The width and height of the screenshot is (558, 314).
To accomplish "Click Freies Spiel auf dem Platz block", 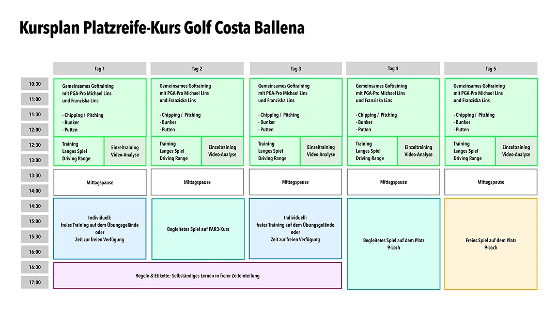I will 490,244.
